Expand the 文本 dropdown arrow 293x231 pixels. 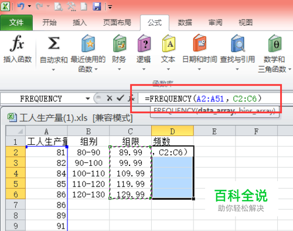pyautogui.click(x=168, y=69)
